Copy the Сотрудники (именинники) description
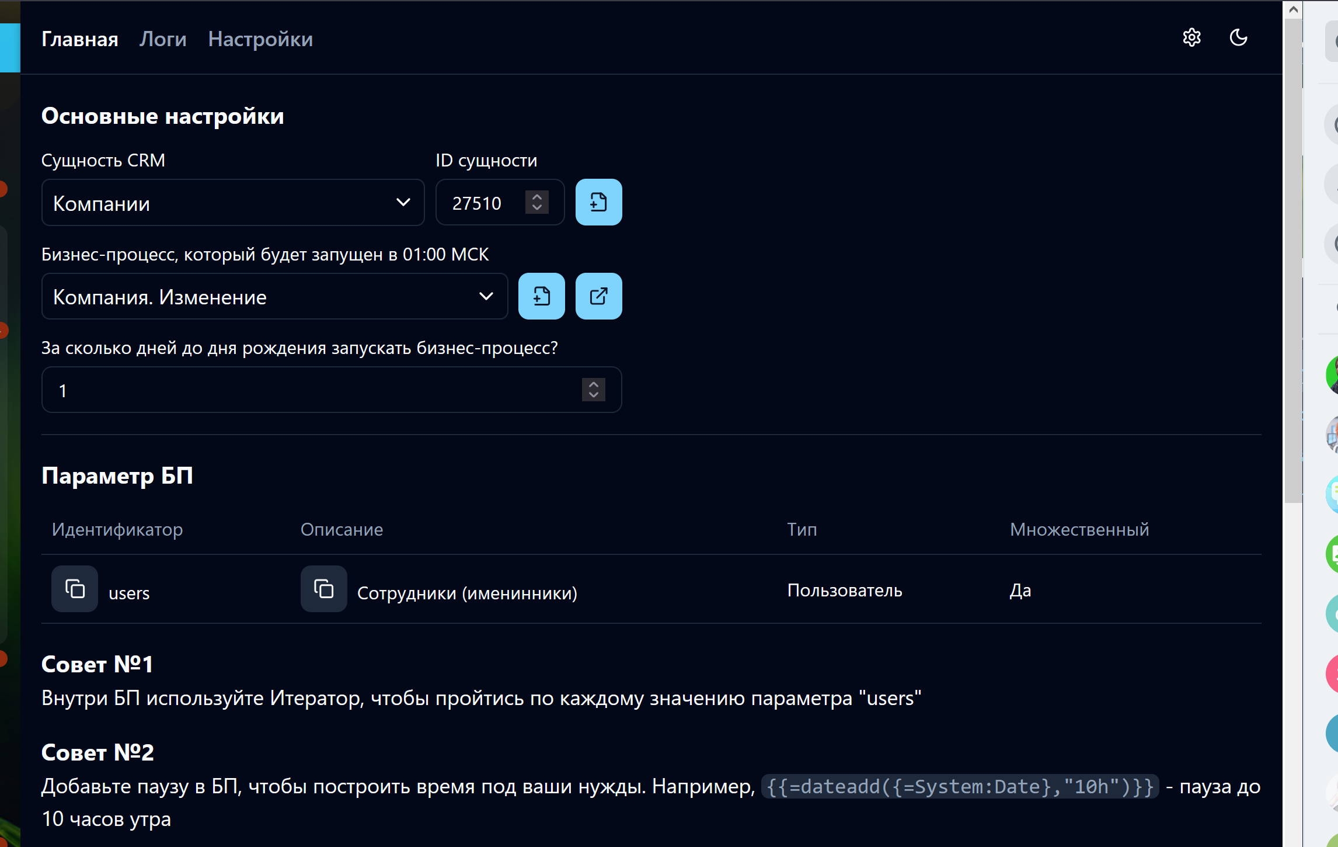Screen dimensions: 1338x847 tap(323, 589)
